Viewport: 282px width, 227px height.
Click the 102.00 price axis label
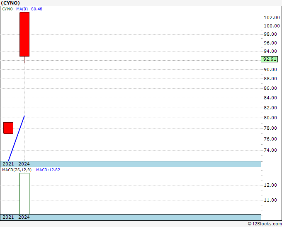pos(272,17)
